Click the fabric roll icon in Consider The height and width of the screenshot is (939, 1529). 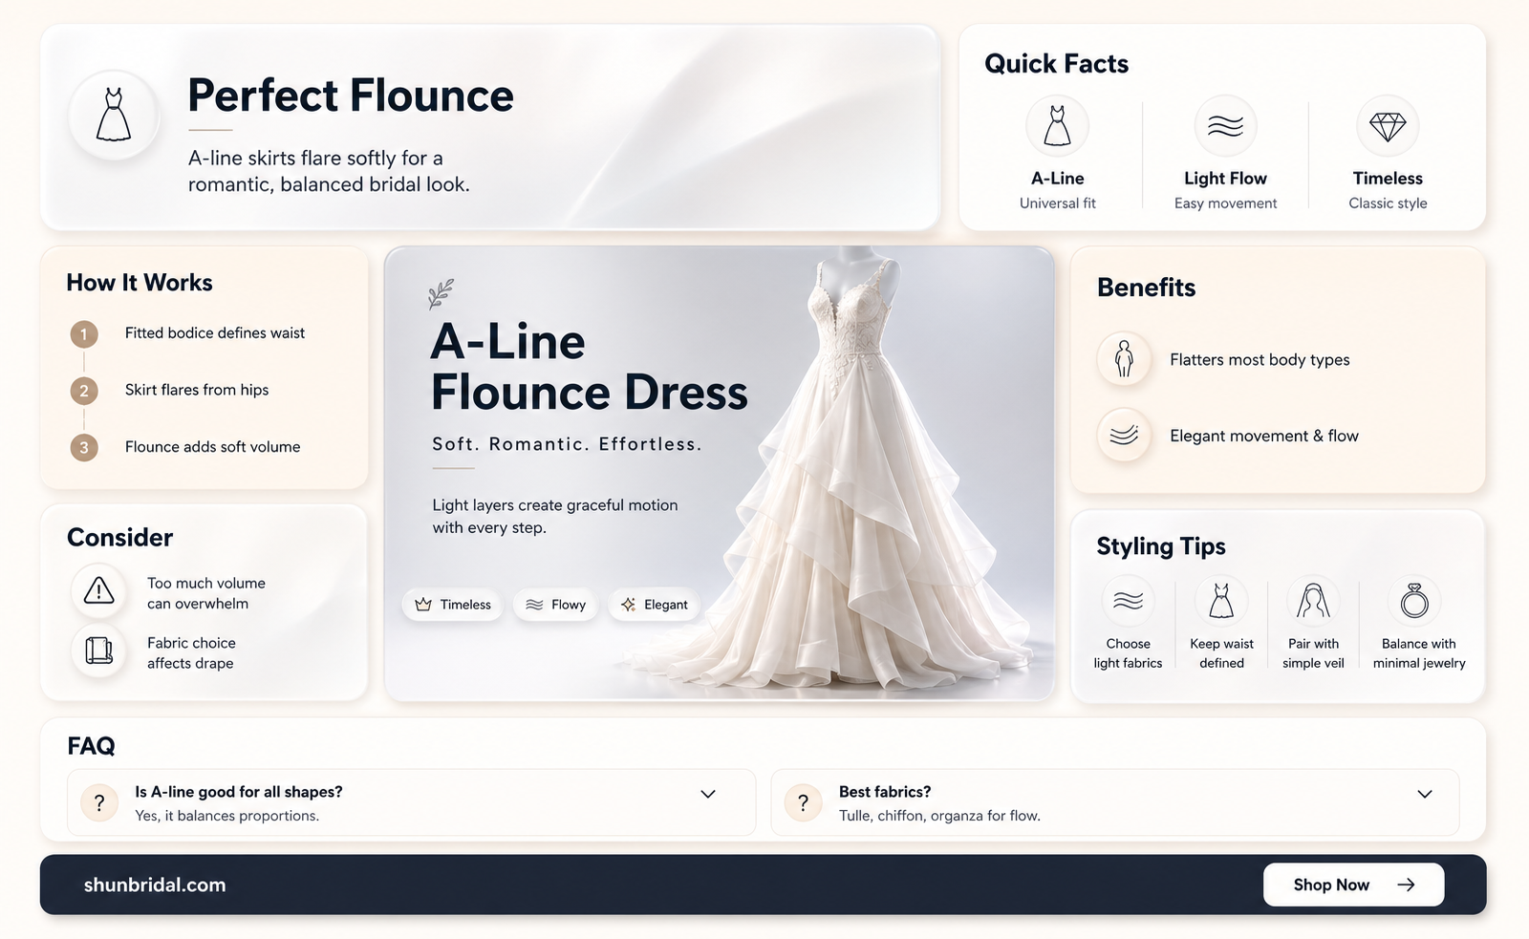tap(98, 651)
